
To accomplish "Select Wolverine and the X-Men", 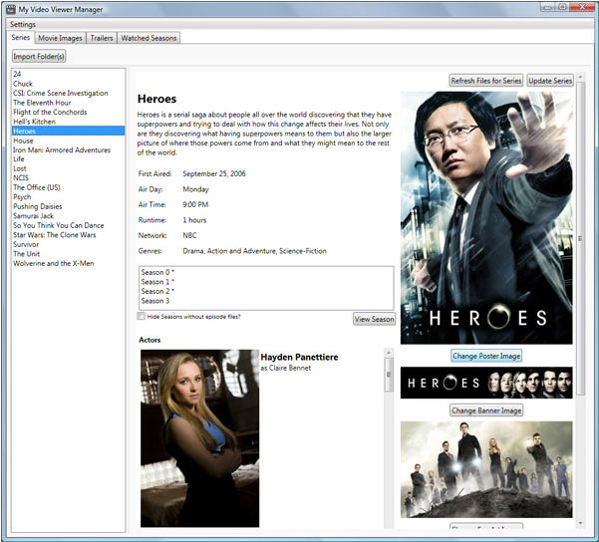I will tap(68, 264).
